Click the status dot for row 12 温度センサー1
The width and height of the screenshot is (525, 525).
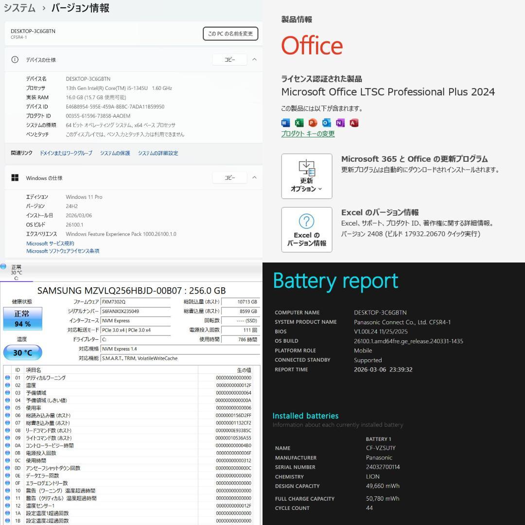pyautogui.click(x=8, y=506)
